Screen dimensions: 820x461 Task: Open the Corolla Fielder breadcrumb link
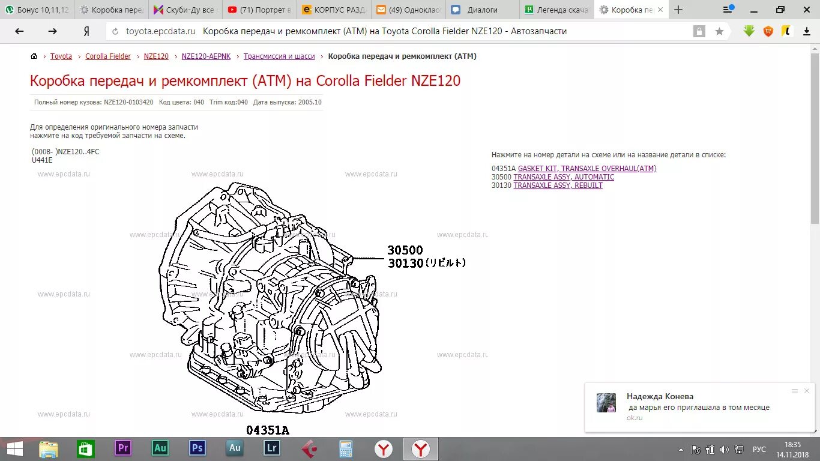coord(108,56)
